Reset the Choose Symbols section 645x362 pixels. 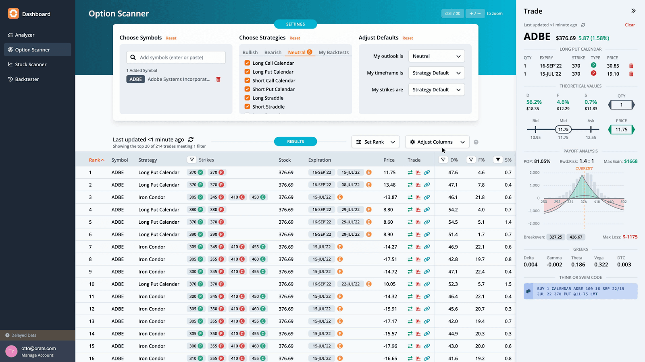pyautogui.click(x=171, y=38)
